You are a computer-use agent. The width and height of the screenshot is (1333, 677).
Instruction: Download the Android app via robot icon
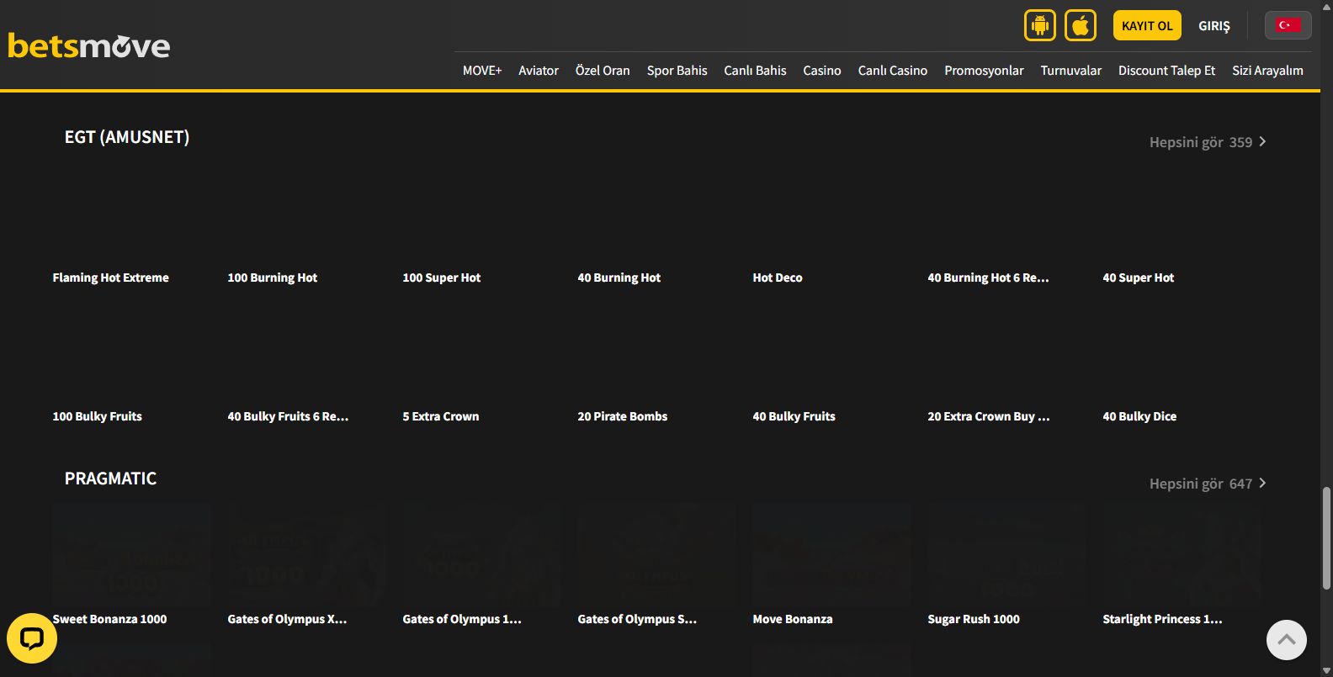[x=1039, y=25]
